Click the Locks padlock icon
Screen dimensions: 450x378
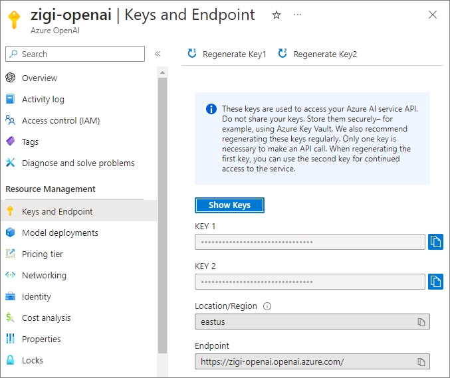click(11, 359)
